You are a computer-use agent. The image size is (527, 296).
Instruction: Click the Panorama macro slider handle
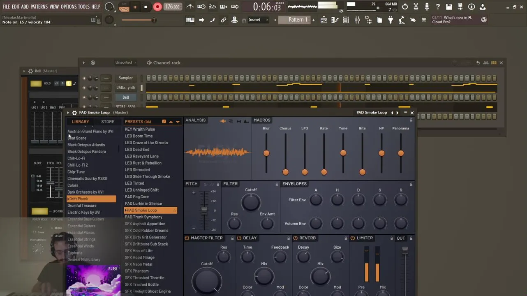click(401, 153)
